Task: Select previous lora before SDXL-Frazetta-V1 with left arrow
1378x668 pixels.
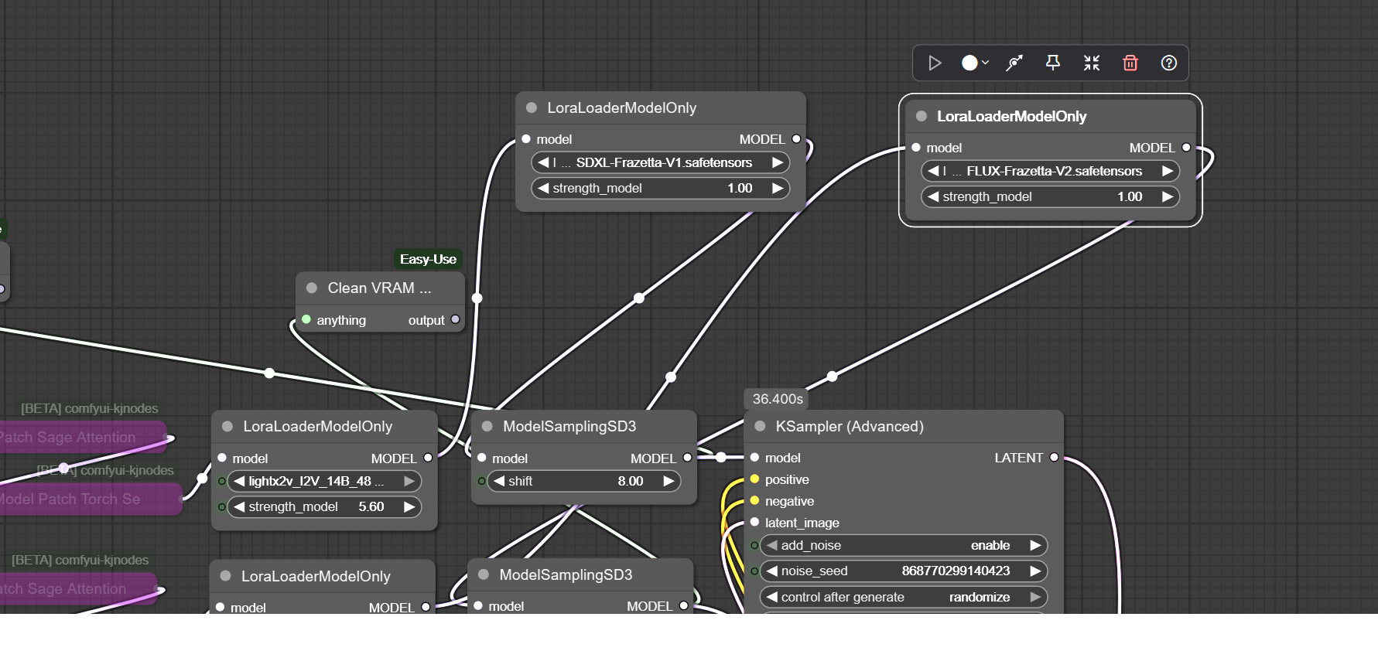Action: tap(543, 162)
